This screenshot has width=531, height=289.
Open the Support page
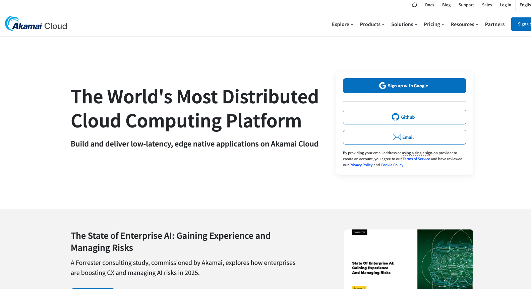click(466, 5)
